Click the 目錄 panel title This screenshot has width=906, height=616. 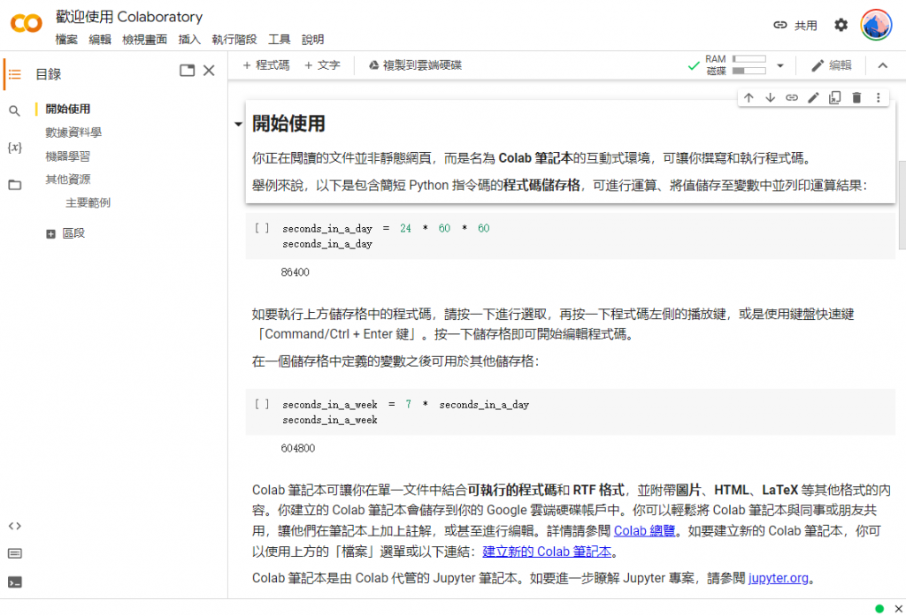pos(49,74)
